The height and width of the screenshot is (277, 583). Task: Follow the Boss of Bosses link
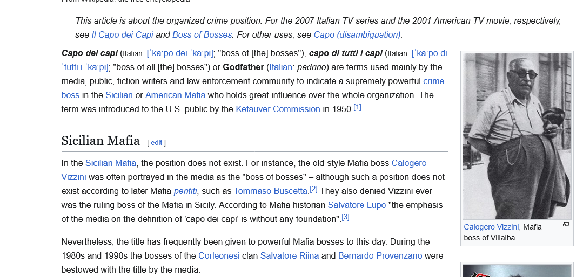pos(202,35)
